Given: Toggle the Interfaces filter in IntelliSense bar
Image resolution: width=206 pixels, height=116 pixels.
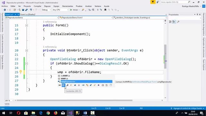Looking at the screenshot, I should pos(83,85).
